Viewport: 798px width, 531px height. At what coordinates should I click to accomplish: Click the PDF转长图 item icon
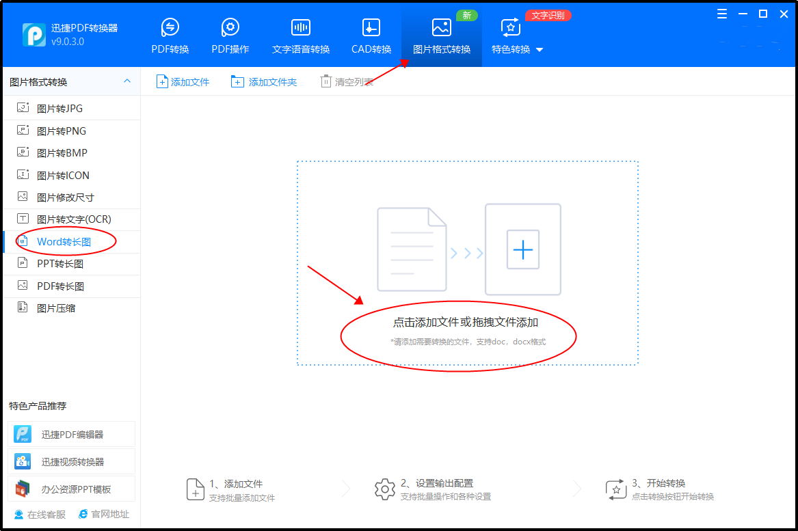click(23, 285)
